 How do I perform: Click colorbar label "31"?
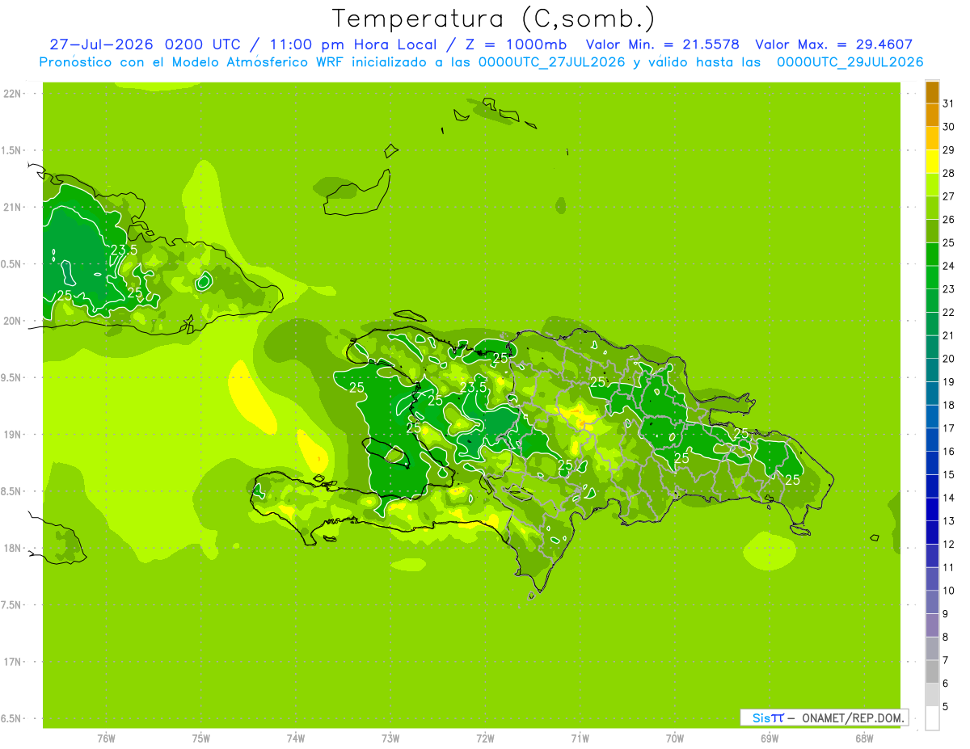click(x=948, y=103)
